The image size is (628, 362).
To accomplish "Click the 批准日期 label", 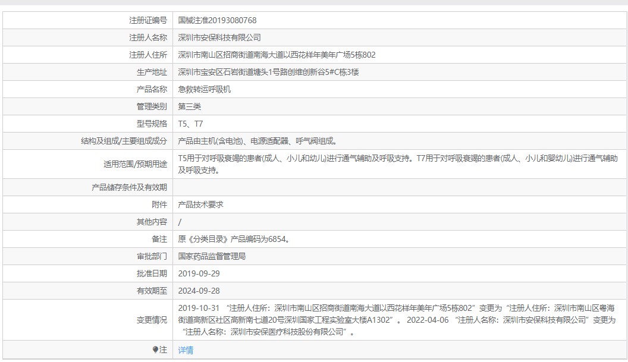I will pyautogui.click(x=152, y=273).
